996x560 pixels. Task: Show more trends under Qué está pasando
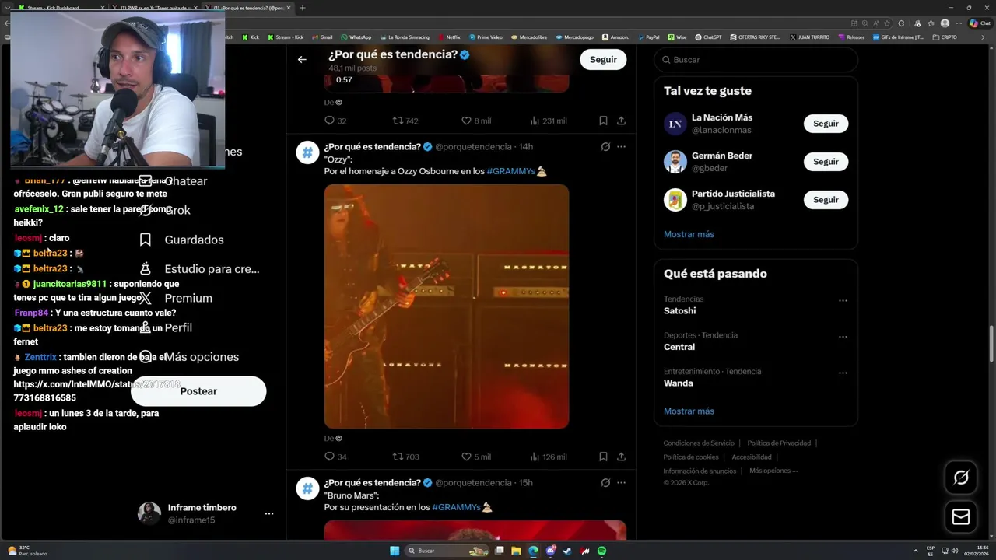click(x=689, y=411)
